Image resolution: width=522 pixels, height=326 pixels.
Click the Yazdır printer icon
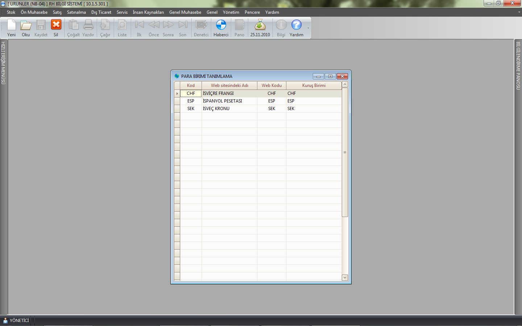[x=88, y=28]
